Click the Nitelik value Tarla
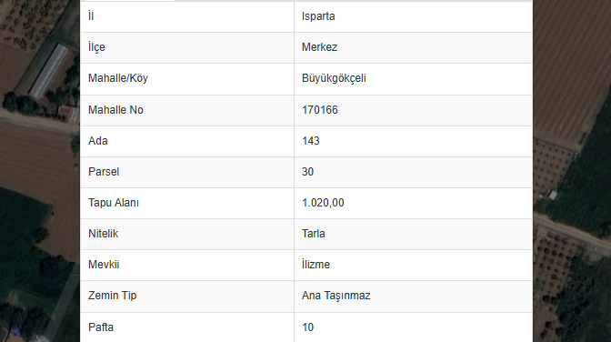The width and height of the screenshot is (611, 342). (x=314, y=234)
